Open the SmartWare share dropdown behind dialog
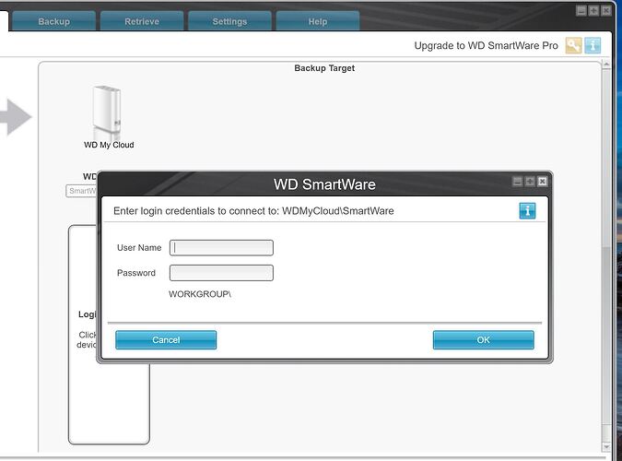This screenshot has height=461, width=622. (x=81, y=191)
